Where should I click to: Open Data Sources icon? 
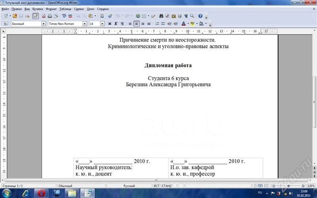click(x=180, y=16)
